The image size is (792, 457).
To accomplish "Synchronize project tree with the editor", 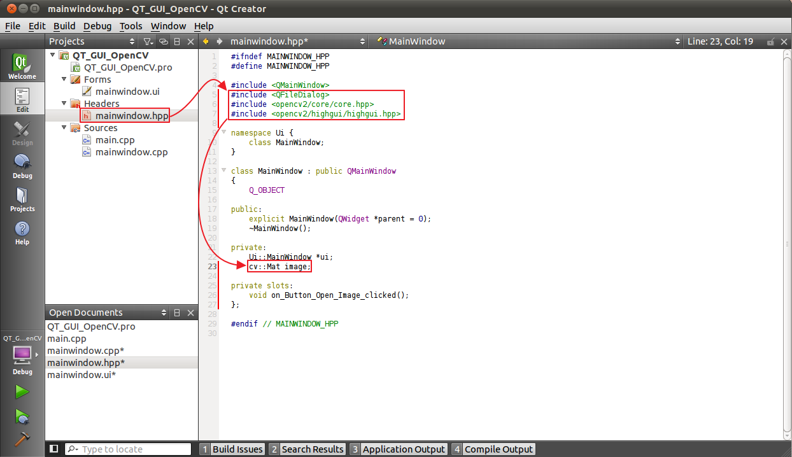I will [164, 41].
